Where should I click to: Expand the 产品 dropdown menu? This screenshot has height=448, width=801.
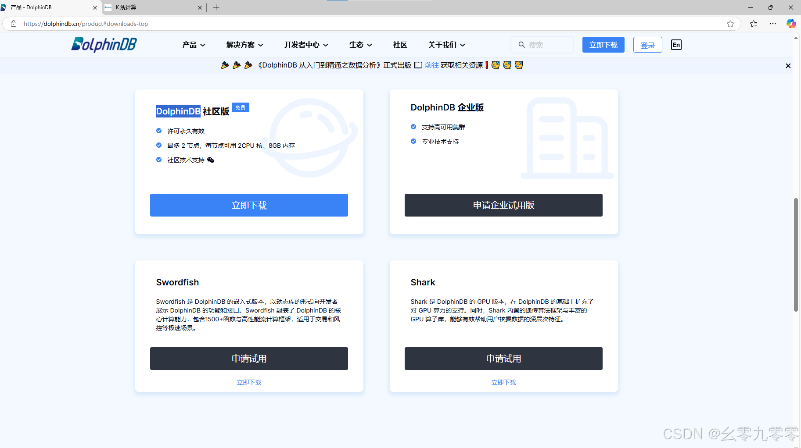tap(194, 45)
